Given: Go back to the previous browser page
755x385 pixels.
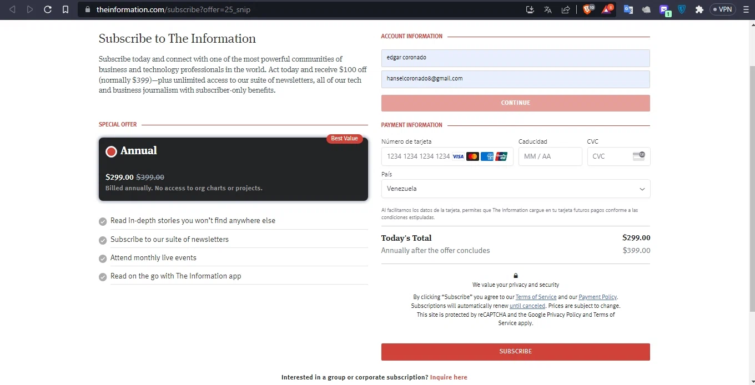Looking at the screenshot, I should (12, 9).
